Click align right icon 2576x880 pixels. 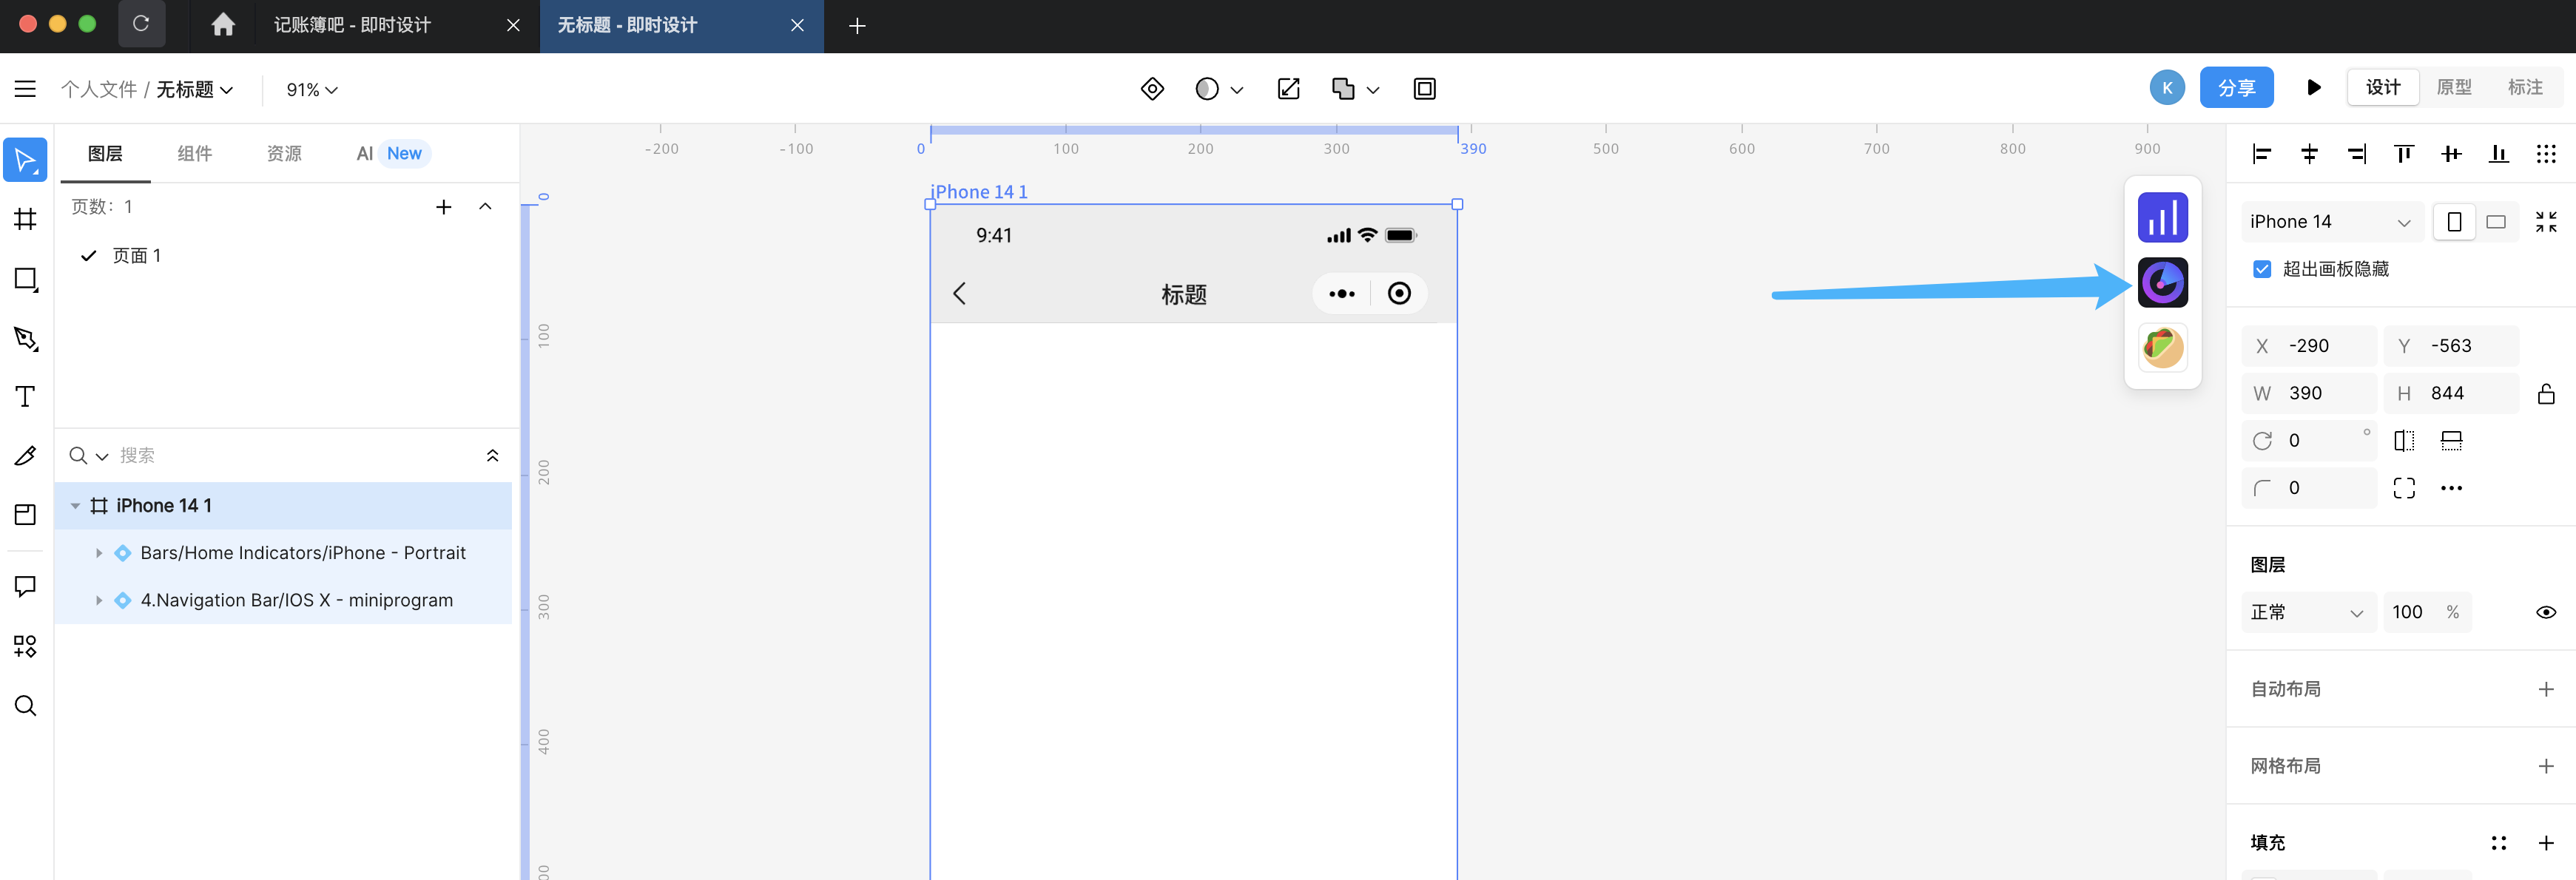tap(2357, 153)
